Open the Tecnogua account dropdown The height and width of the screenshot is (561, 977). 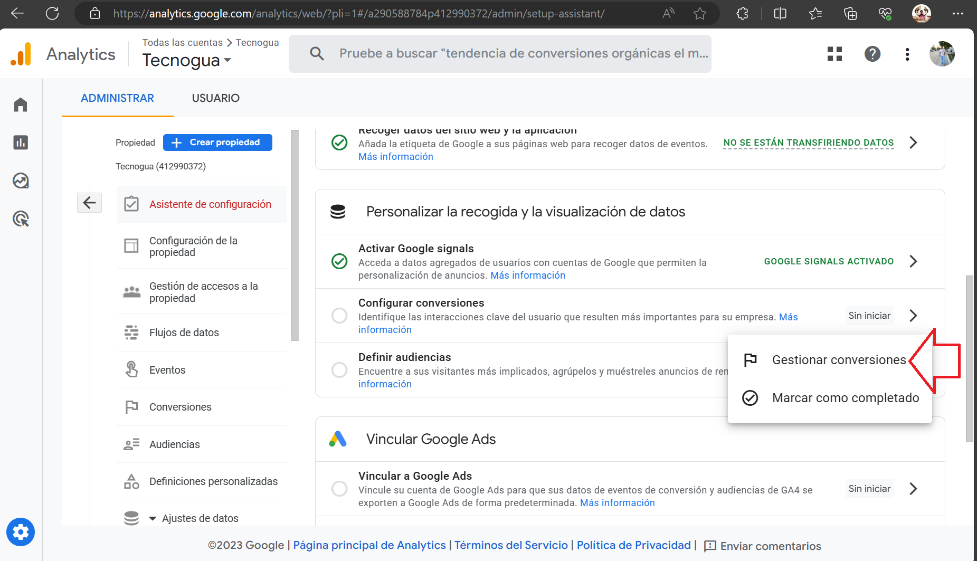pos(187,60)
